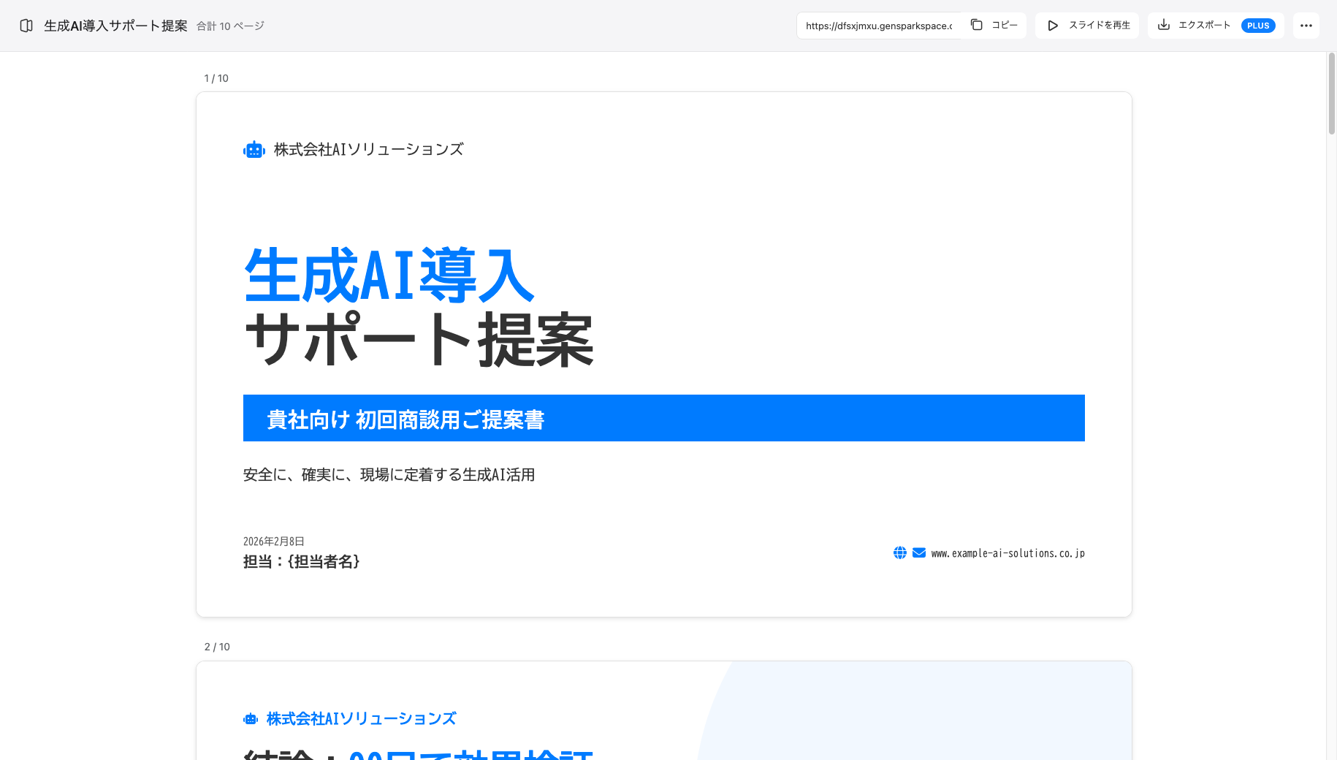Click the robot logo icon on slide 2
The width and height of the screenshot is (1337, 760).
click(251, 719)
